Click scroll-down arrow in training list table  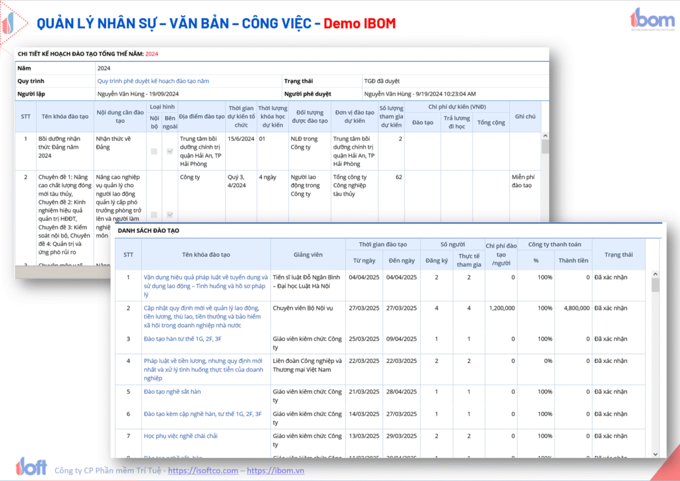point(655,453)
